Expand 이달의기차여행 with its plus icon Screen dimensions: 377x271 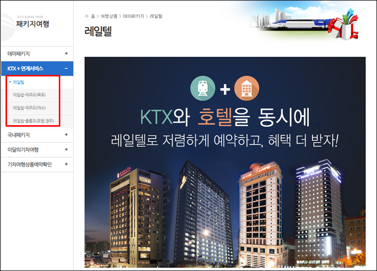(x=66, y=149)
